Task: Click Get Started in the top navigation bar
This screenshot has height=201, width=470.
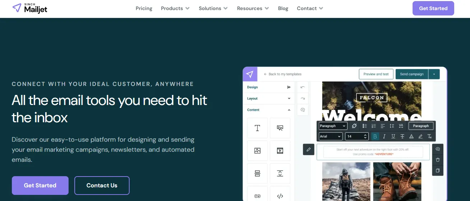Action: 433,8
